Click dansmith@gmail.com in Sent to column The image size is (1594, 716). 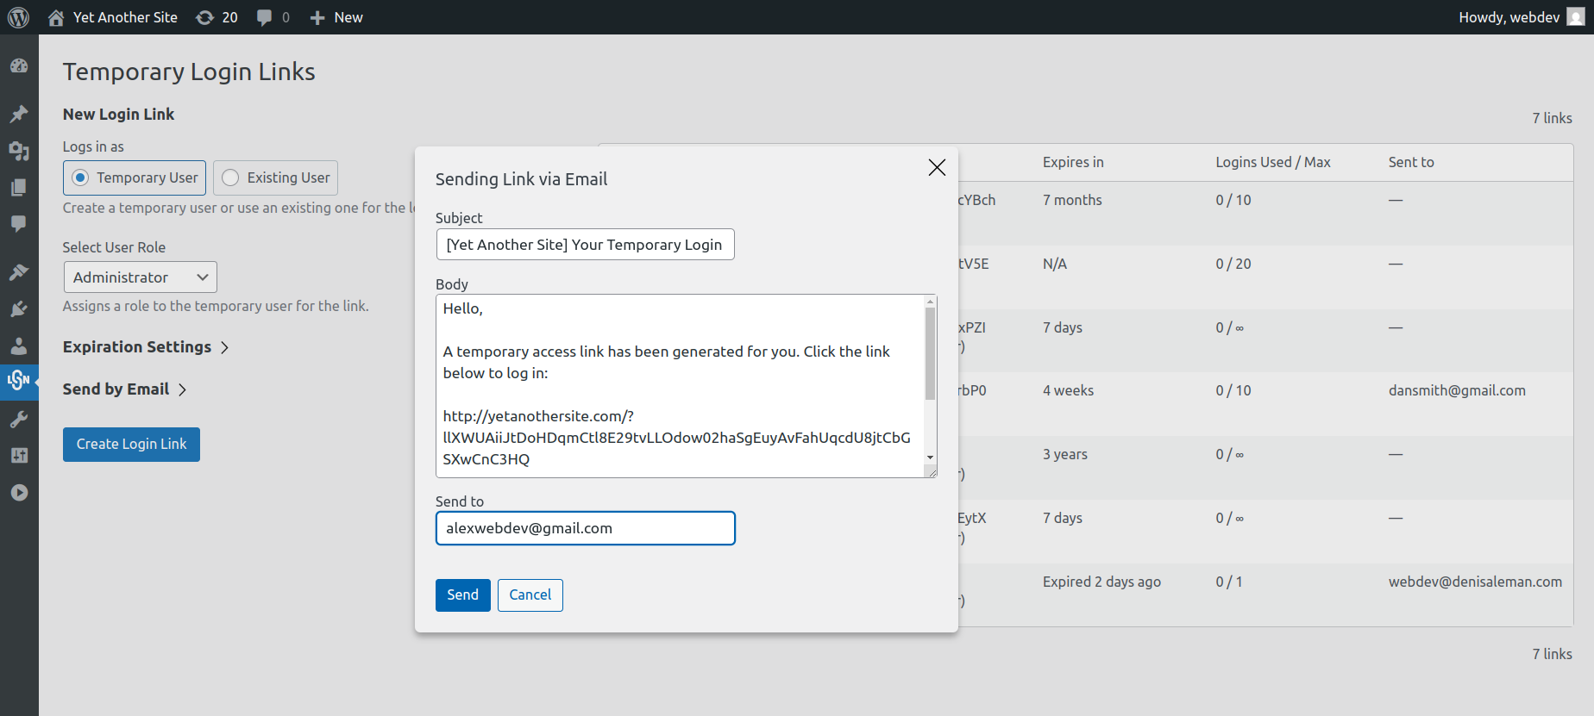[x=1457, y=390]
